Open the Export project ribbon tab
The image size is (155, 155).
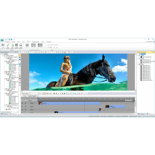click(x=36, y=42)
